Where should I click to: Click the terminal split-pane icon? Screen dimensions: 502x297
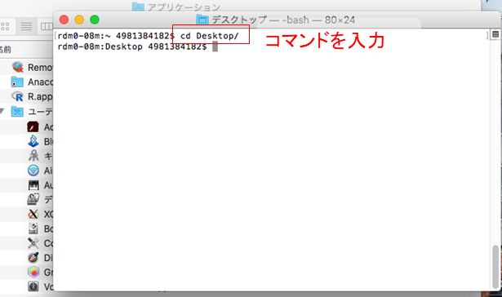click(495, 34)
